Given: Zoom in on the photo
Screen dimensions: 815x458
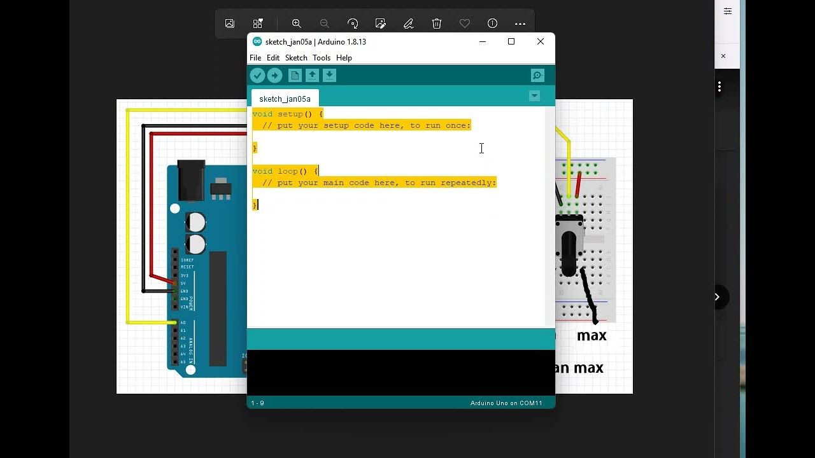Looking at the screenshot, I should 297,24.
